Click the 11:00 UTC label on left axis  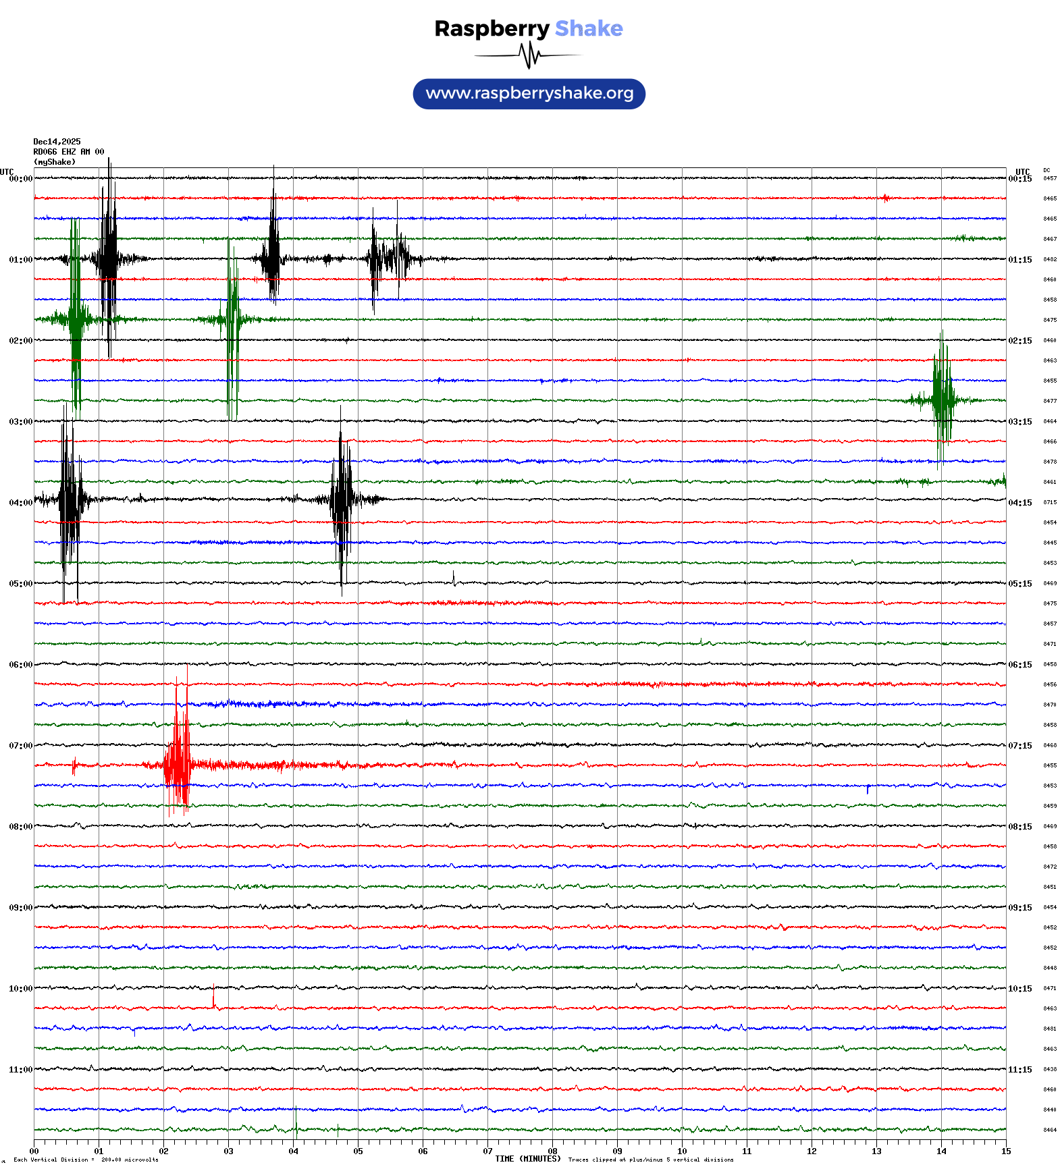point(20,1070)
